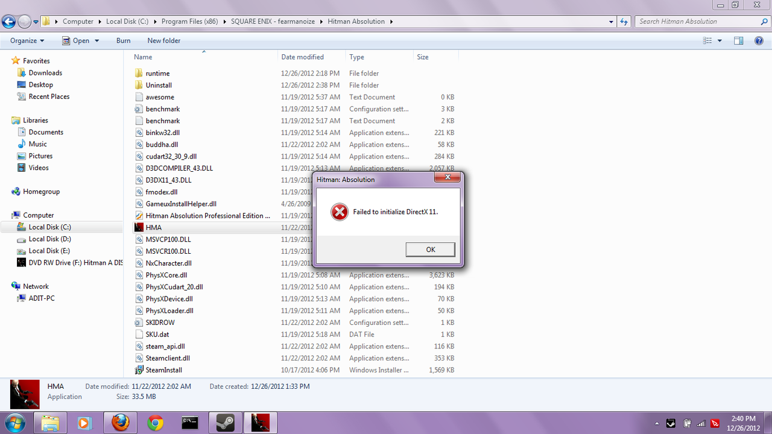The image size is (772, 434).
Task: Refresh the Hitman Absolution folder view
Action: coord(625,22)
